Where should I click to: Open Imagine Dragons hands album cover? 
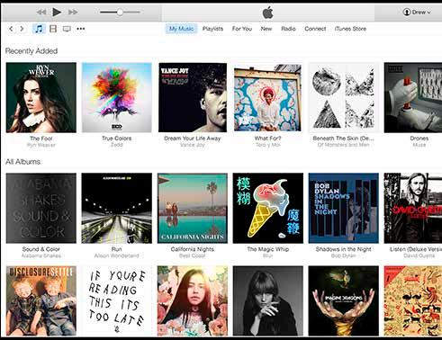(344, 301)
